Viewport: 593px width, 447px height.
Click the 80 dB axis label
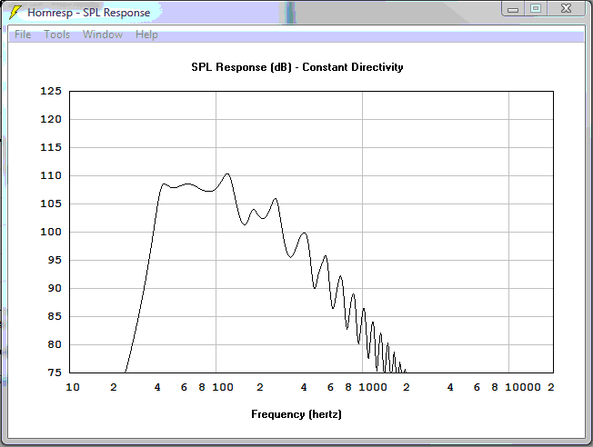(55, 344)
